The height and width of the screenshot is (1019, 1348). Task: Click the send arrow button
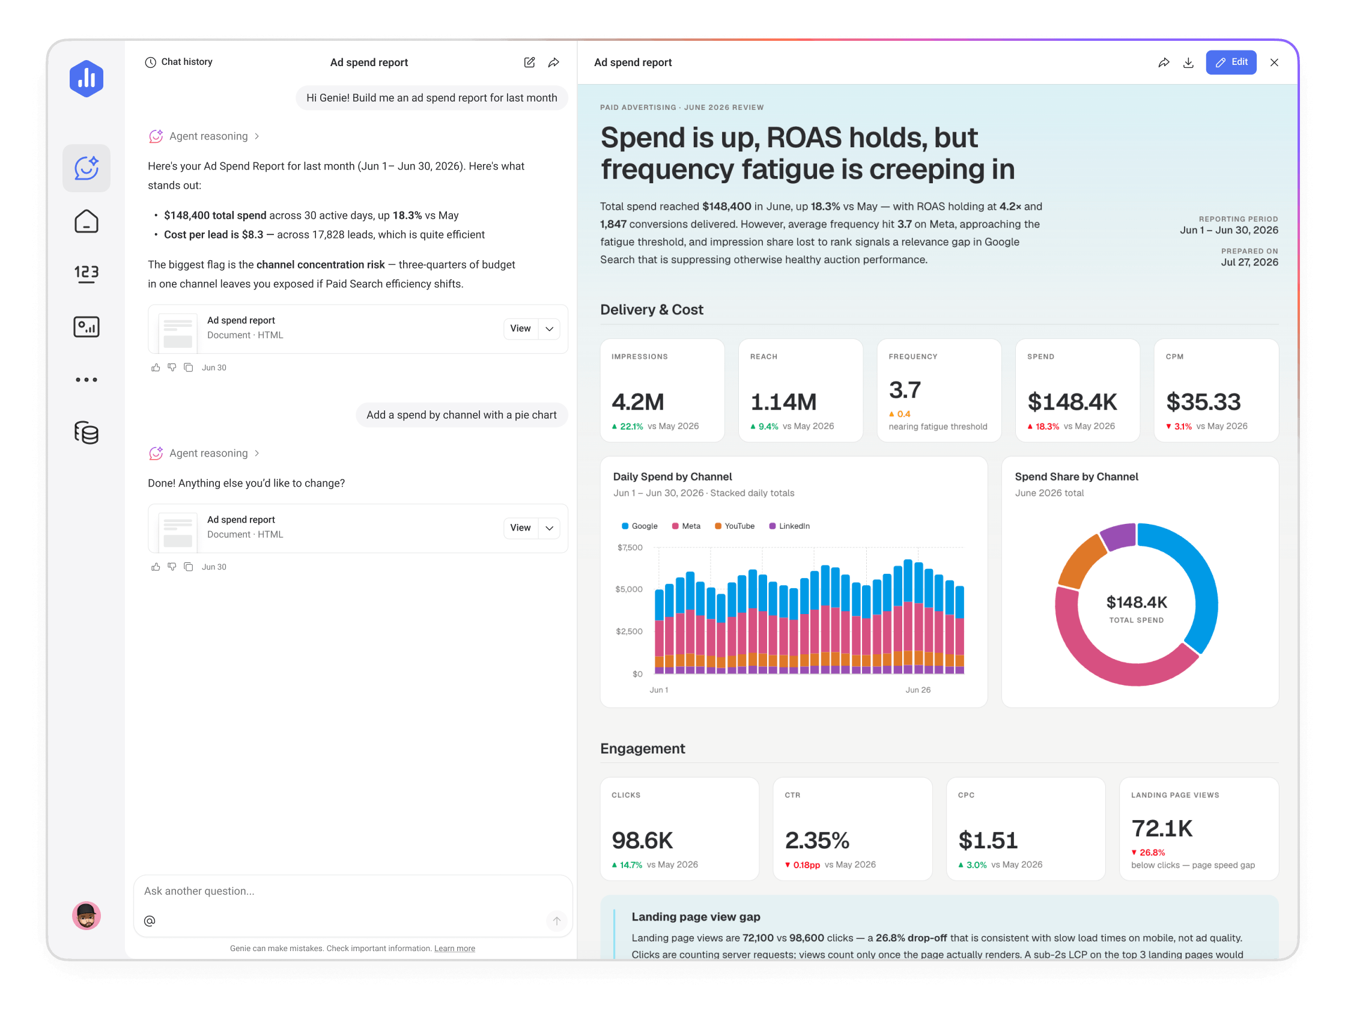[556, 921]
